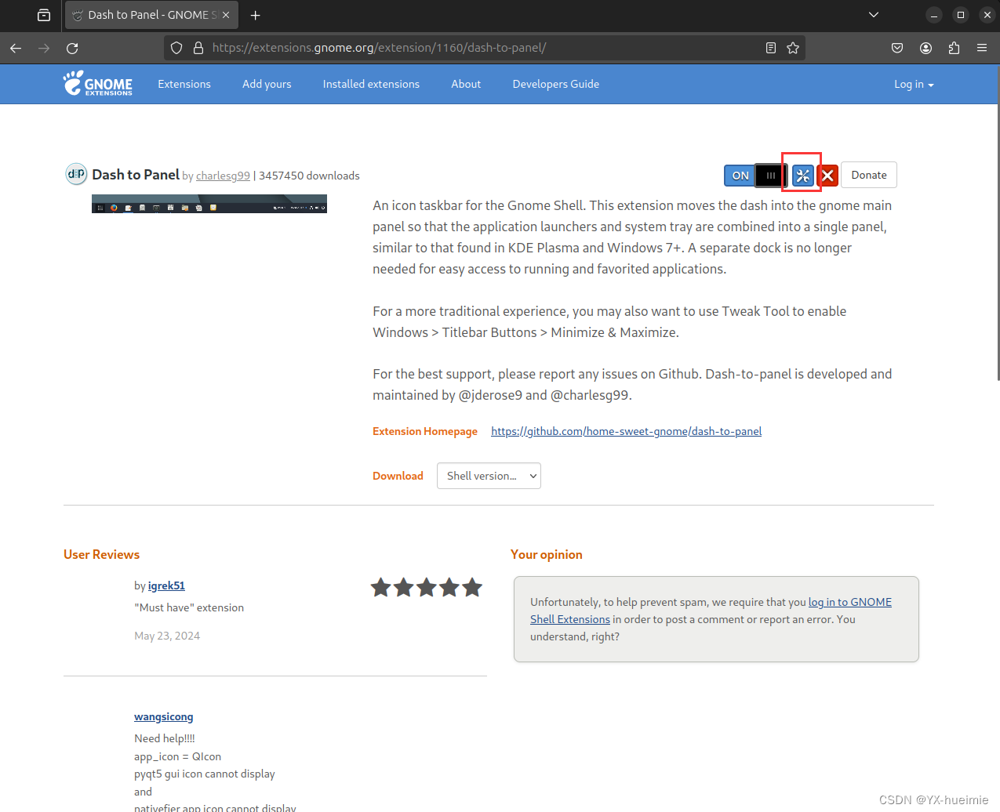This screenshot has height=812, width=1000.
Task: Open the browser extensions puzzle icon
Action: [954, 48]
